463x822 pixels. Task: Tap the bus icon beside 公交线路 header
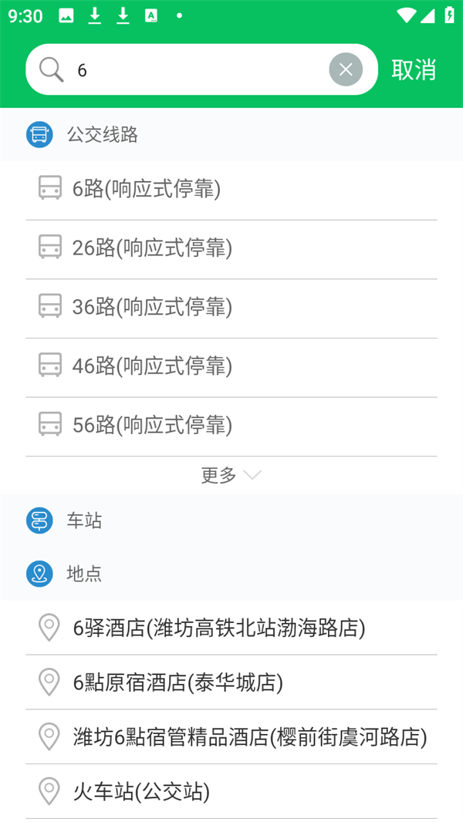click(x=39, y=134)
